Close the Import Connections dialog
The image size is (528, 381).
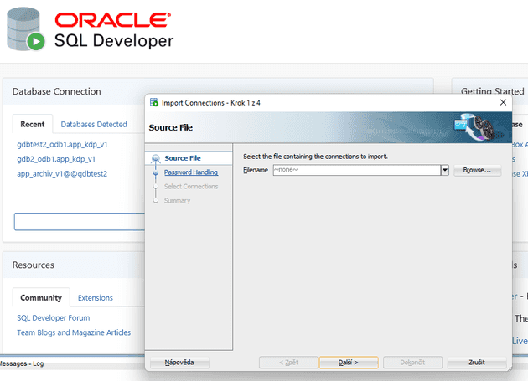(503, 102)
